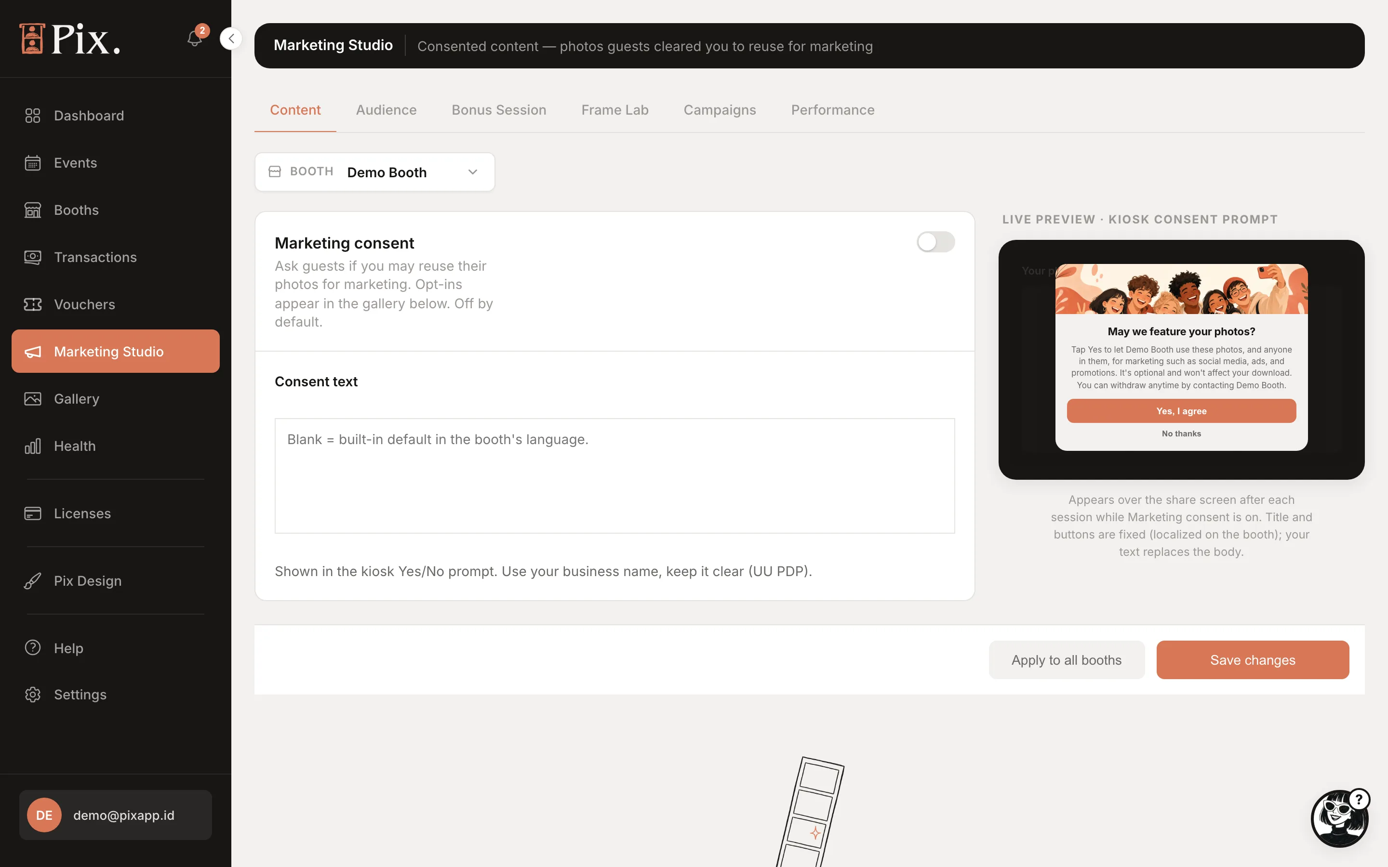Screen dimensions: 1388x867
Task: Go to Events in the sidebar
Action: pos(115,163)
